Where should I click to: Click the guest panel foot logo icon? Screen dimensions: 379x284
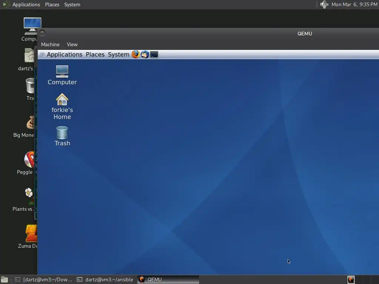click(42, 54)
